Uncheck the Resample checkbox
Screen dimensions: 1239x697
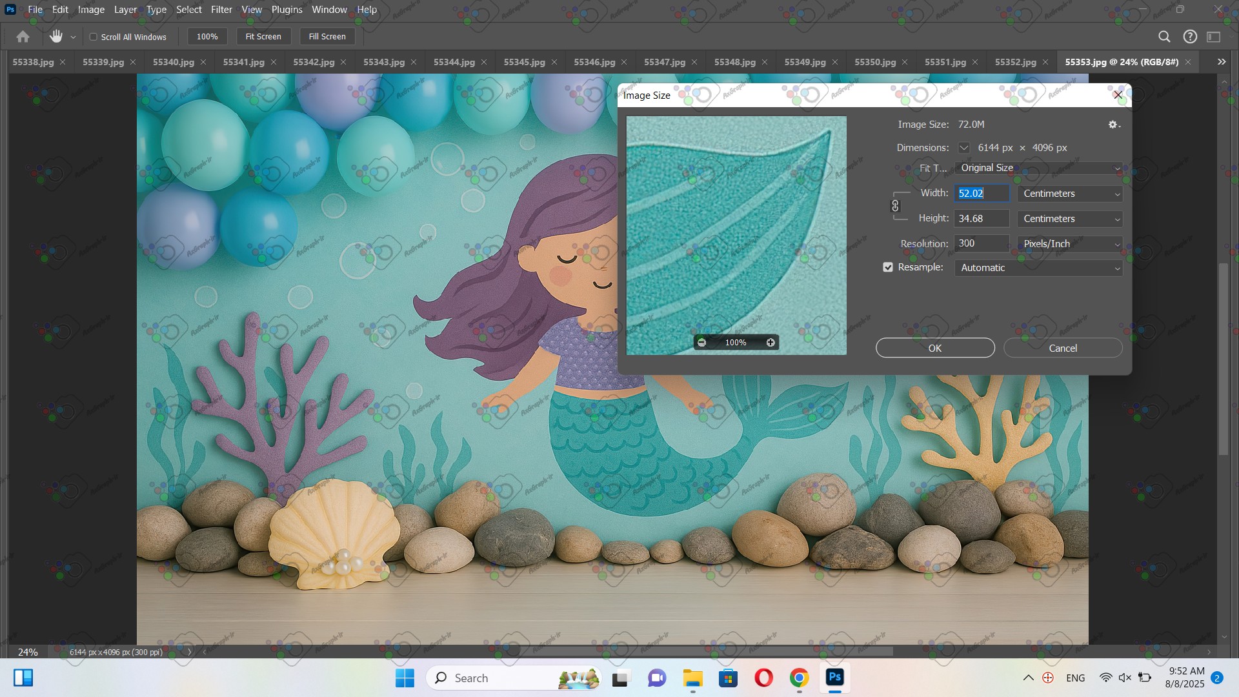(888, 267)
